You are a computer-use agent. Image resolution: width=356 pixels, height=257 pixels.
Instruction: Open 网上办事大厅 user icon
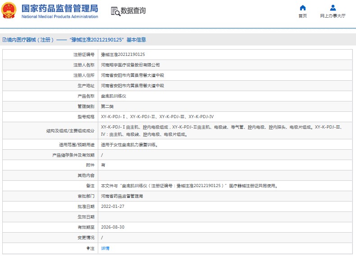(333, 8)
